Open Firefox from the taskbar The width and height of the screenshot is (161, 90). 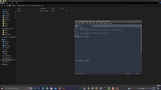(60, 88)
